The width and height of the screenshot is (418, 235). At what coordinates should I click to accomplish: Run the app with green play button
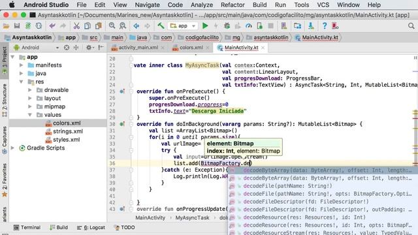[x=205, y=26]
